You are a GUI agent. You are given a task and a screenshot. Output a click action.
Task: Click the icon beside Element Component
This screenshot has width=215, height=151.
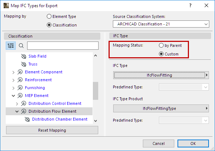coord(20,72)
